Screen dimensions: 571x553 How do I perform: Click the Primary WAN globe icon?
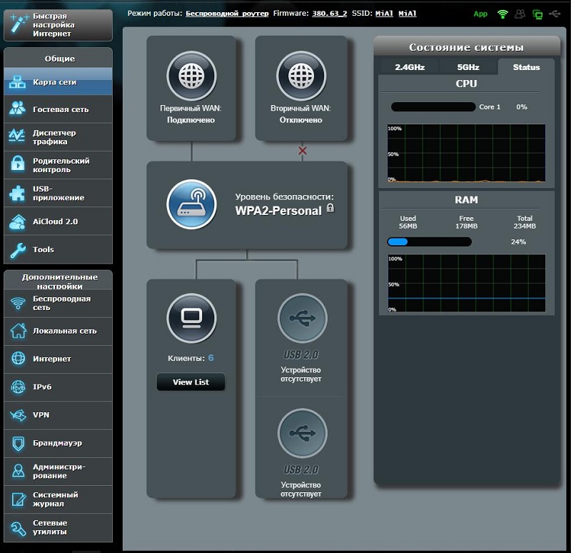[x=191, y=76]
